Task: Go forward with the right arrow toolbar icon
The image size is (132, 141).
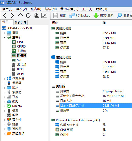Action: point(12,15)
